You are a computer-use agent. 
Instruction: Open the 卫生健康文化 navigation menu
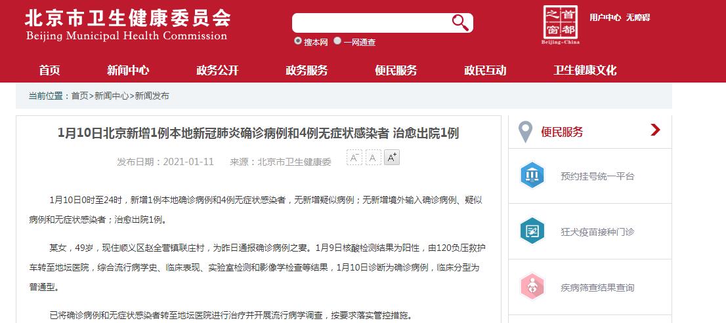(585, 70)
